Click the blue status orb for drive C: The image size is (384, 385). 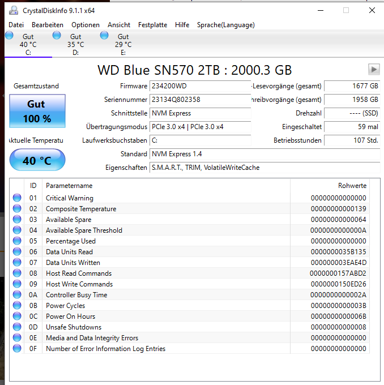pos(9,35)
